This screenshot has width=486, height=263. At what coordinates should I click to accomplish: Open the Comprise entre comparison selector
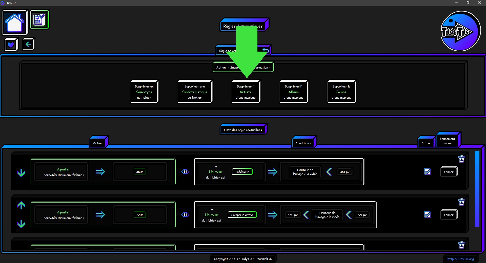click(242, 215)
